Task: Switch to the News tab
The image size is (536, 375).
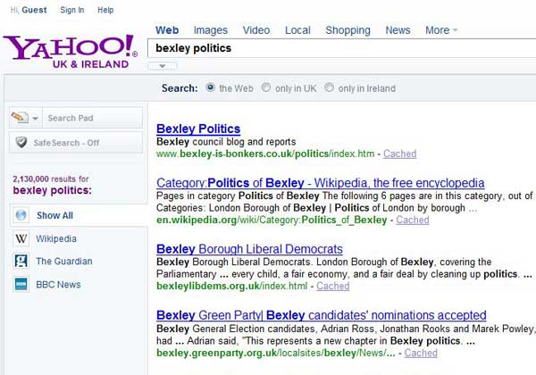Action: (x=398, y=30)
